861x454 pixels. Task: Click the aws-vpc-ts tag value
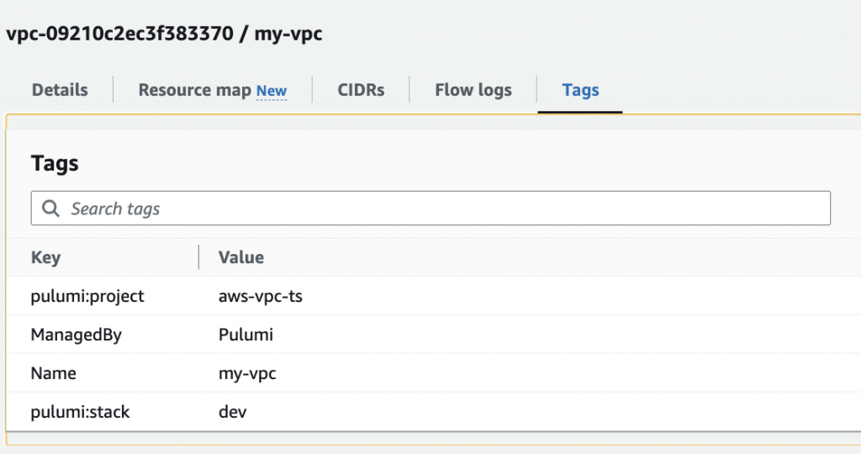[x=260, y=296]
